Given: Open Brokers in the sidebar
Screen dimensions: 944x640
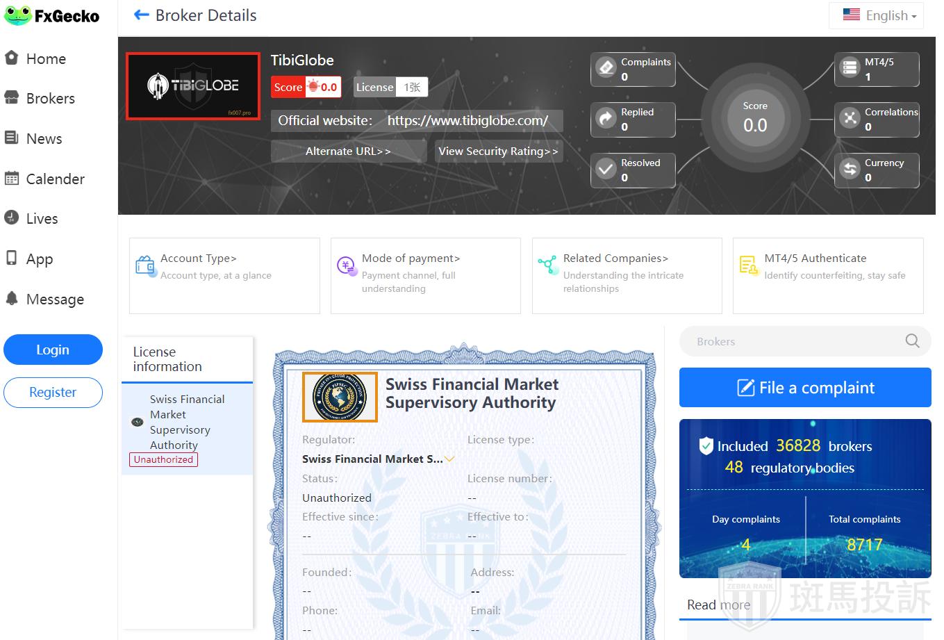Looking at the screenshot, I should 50,99.
